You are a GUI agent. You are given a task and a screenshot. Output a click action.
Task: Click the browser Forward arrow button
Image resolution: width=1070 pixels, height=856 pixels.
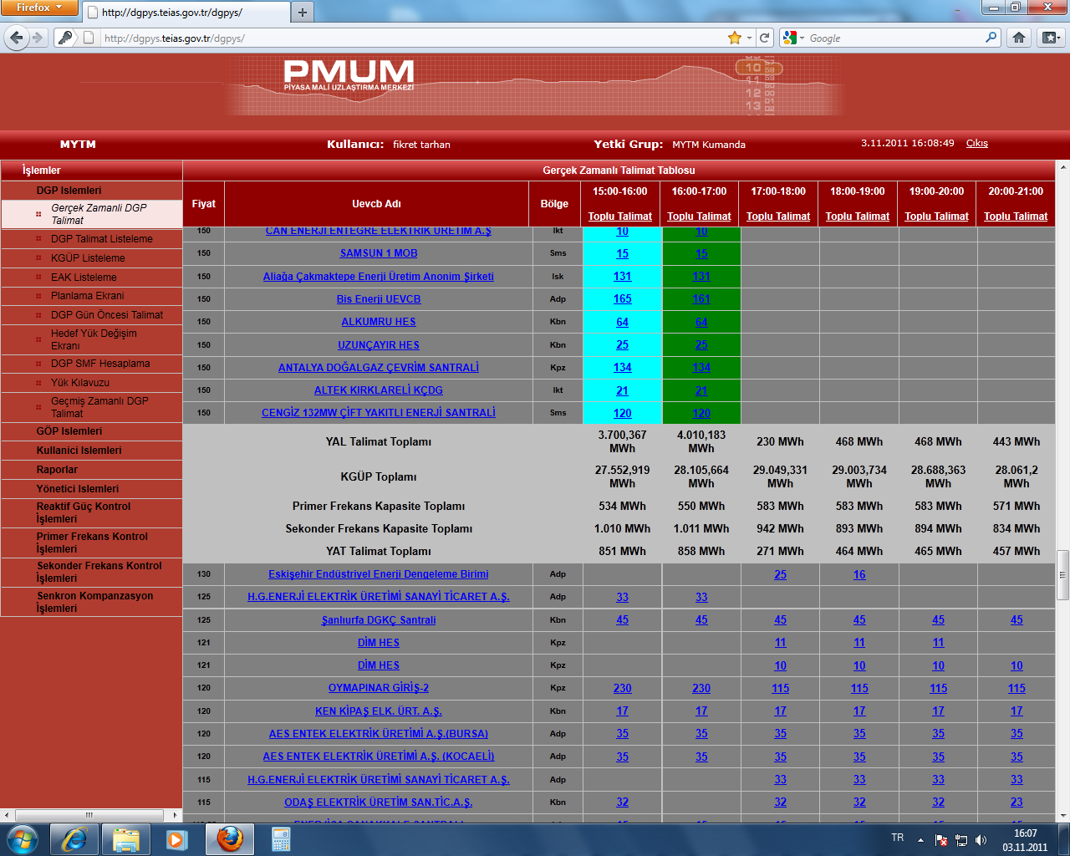pos(37,38)
